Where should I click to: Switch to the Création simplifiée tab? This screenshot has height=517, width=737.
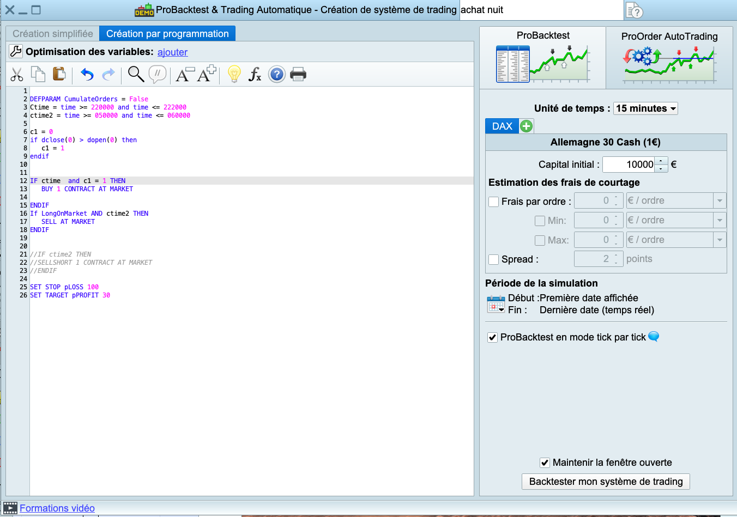click(53, 34)
